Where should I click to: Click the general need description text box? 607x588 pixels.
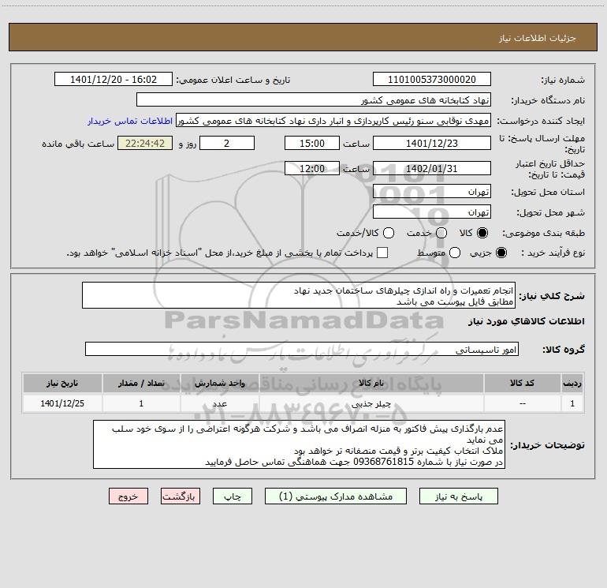[x=299, y=296]
